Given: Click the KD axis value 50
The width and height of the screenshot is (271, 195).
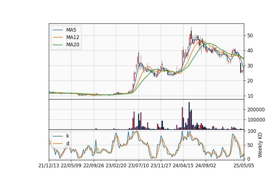Looking at the screenshot, I should pos(250,145).
